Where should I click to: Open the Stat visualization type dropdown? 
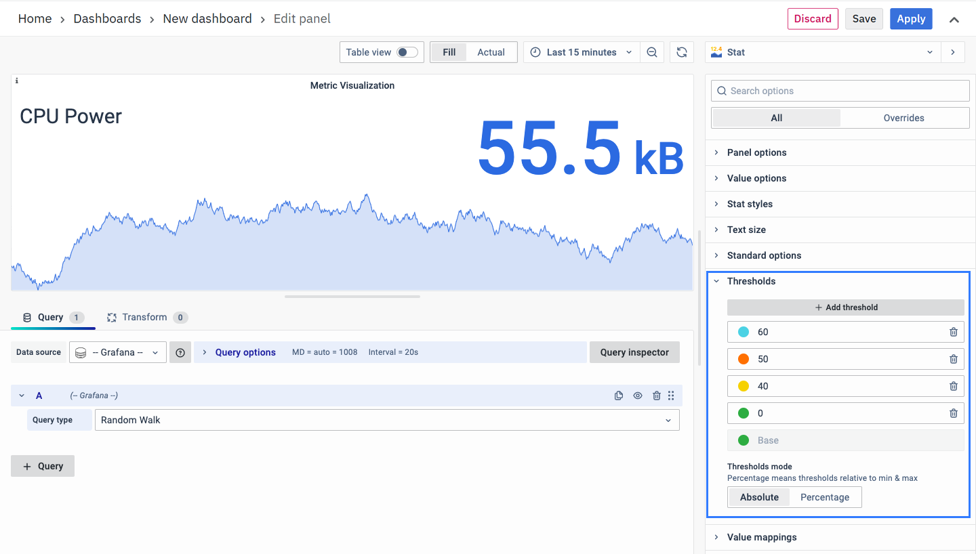tap(823, 52)
